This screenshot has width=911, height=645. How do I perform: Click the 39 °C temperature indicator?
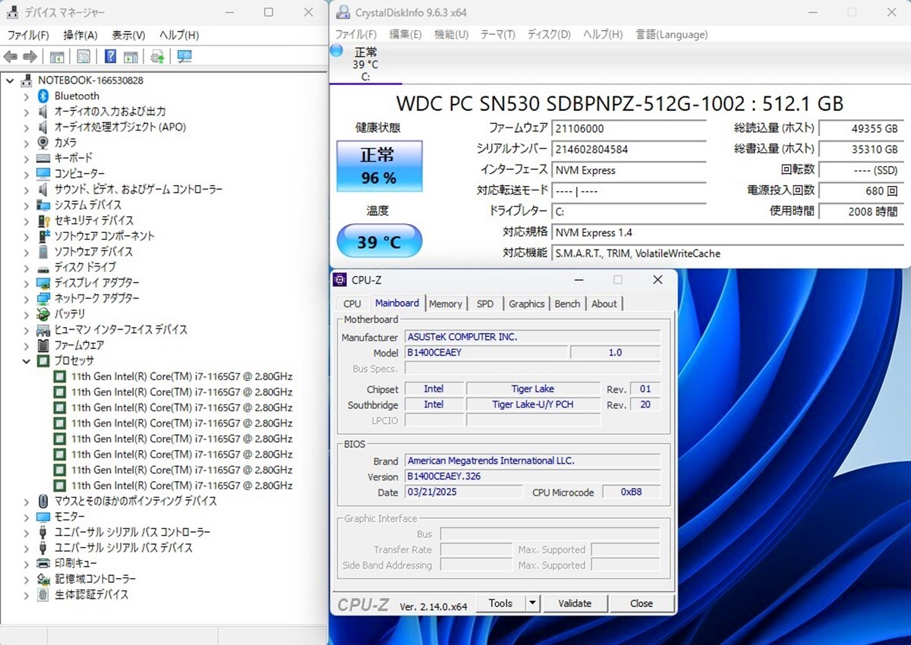pos(379,241)
